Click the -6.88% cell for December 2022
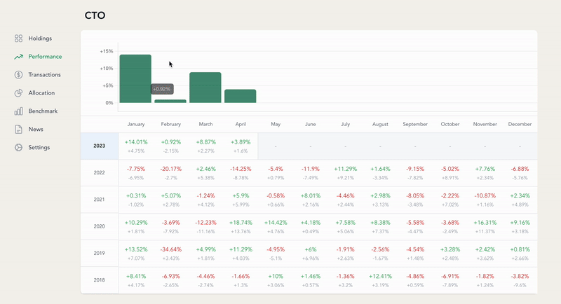The image size is (561, 304). (520, 169)
